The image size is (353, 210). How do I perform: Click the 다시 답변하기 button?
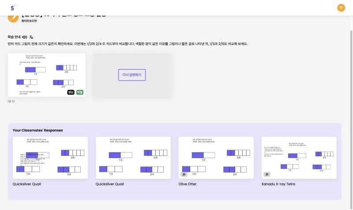tap(132, 75)
